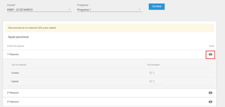Viewport: 225px width, 107px height.
Task: Expand the 3º Repasse row
Action: (110, 102)
